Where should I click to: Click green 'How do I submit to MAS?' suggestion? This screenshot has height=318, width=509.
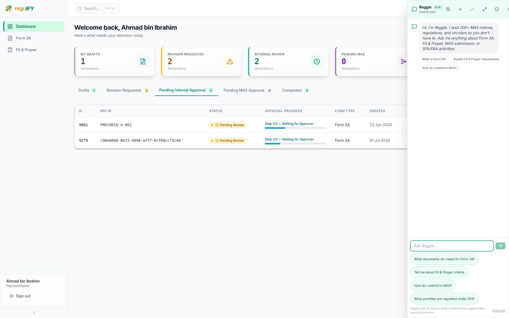click(433, 286)
